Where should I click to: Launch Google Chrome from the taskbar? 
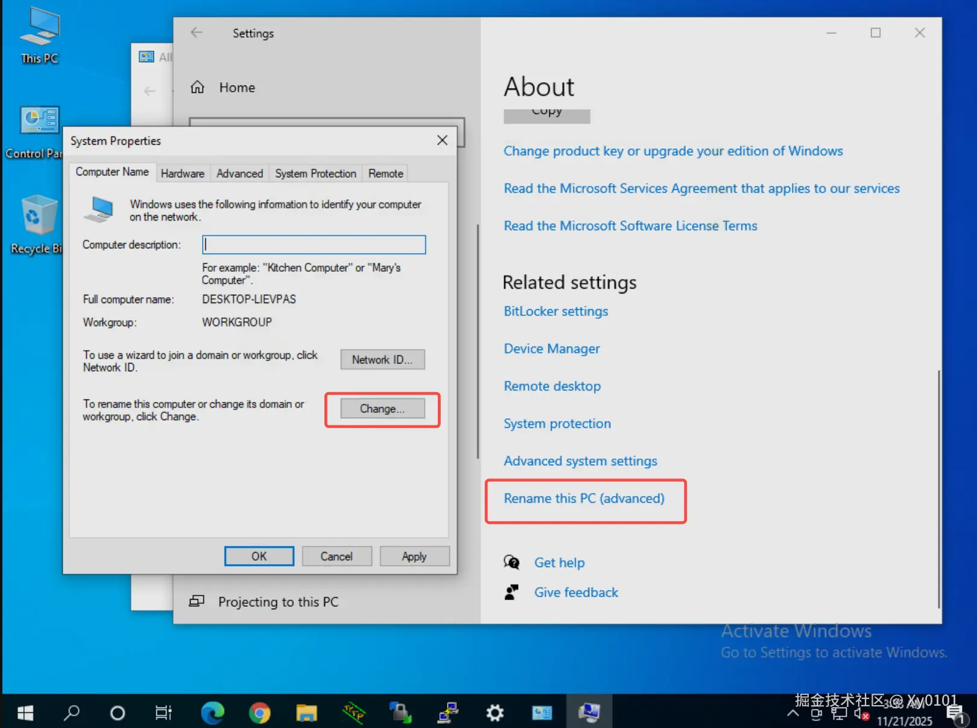pyautogui.click(x=259, y=714)
